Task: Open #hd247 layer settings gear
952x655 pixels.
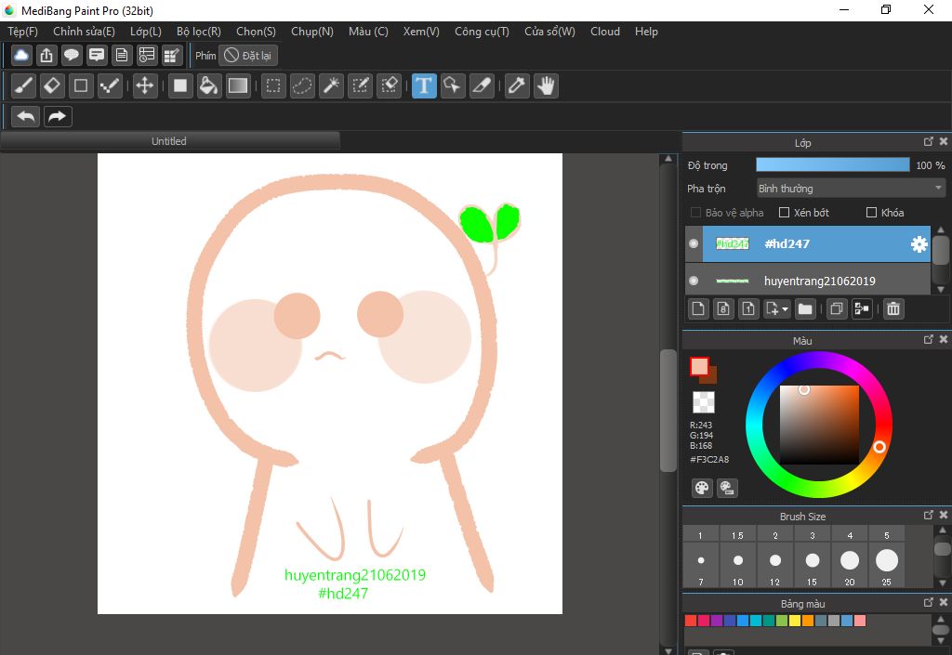Action: tap(919, 244)
